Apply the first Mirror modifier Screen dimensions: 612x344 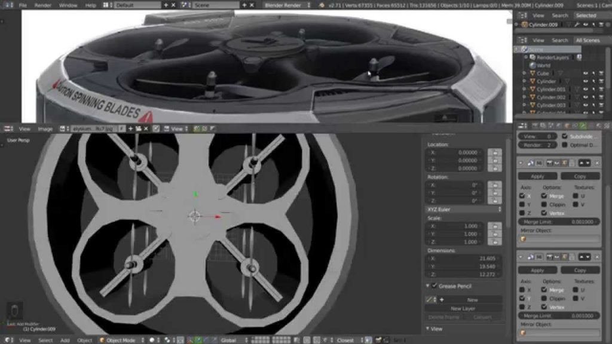coord(537,176)
